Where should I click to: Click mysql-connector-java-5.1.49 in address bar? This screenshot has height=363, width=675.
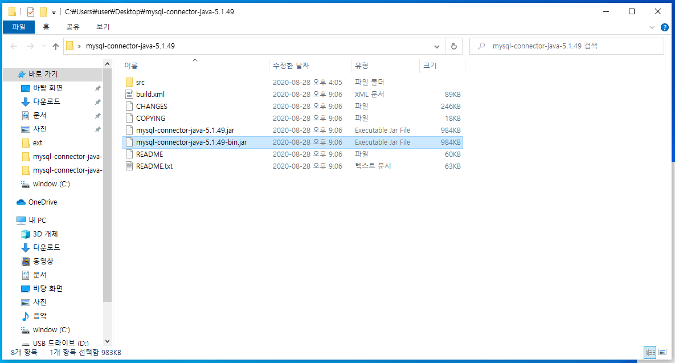pos(130,47)
